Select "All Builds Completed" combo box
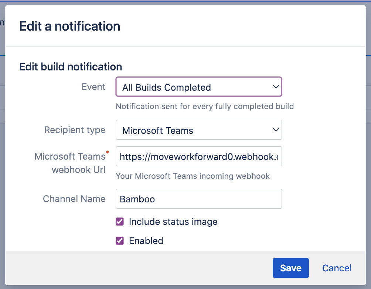This screenshot has height=289, width=371. [198, 87]
